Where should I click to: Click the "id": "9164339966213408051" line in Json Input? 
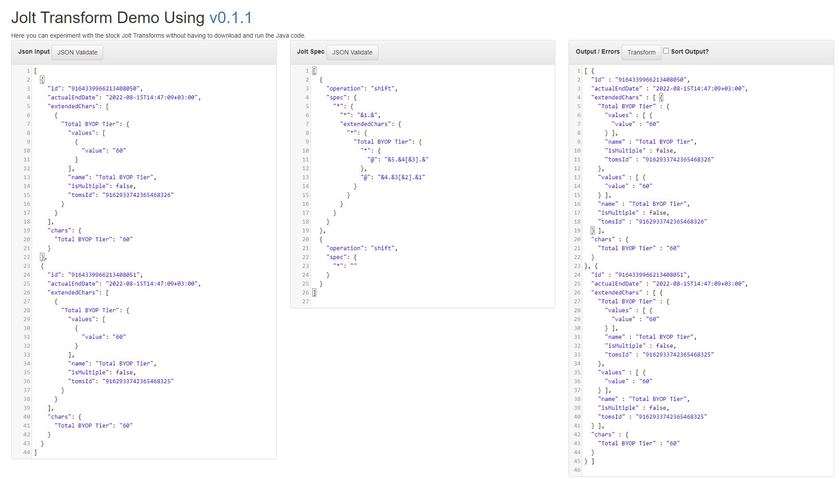tap(95, 275)
